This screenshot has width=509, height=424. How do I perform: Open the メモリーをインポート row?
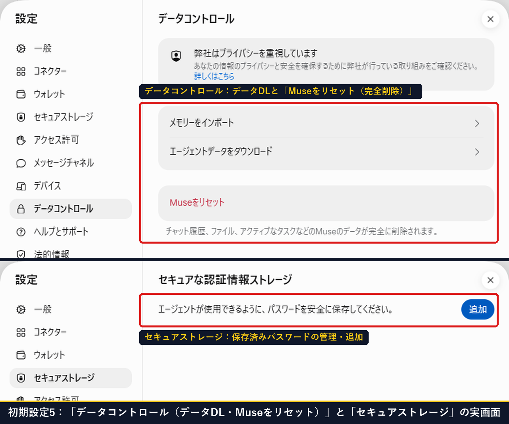pos(326,123)
